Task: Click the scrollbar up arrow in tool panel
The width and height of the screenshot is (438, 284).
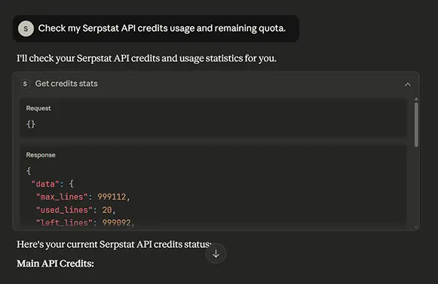Action: [416, 99]
